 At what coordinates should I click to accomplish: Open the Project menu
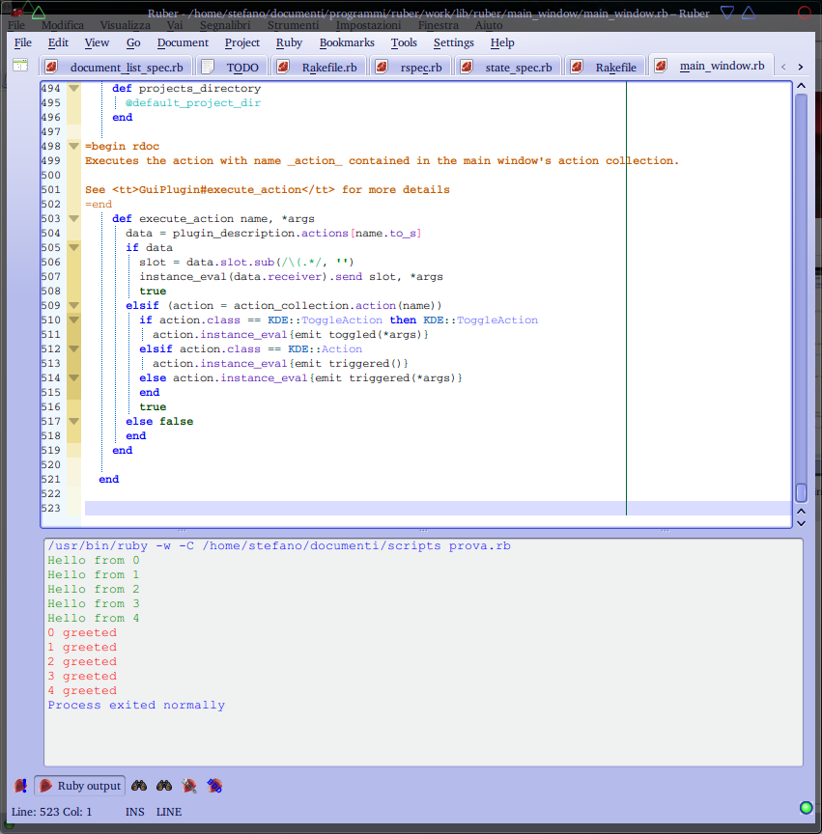coord(242,42)
